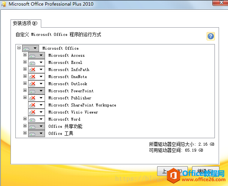Expand the Microsoft Outlook tree node
This screenshot has height=186, width=228.
[25, 83]
